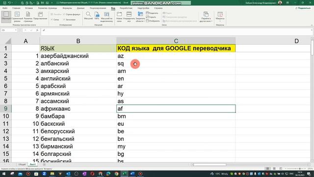Click the Поделиться share button
Viewport: 314px width, 177px height.
303,8
